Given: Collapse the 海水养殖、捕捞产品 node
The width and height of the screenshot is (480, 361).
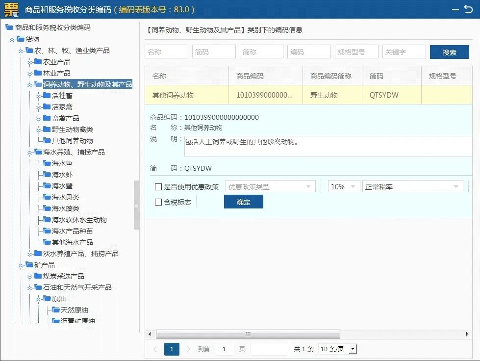Looking at the screenshot, I should (x=30, y=153).
